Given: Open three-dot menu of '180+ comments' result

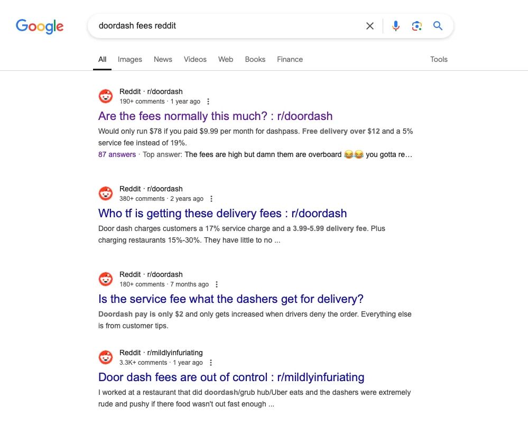Looking at the screenshot, I should [x=217, y=284].
